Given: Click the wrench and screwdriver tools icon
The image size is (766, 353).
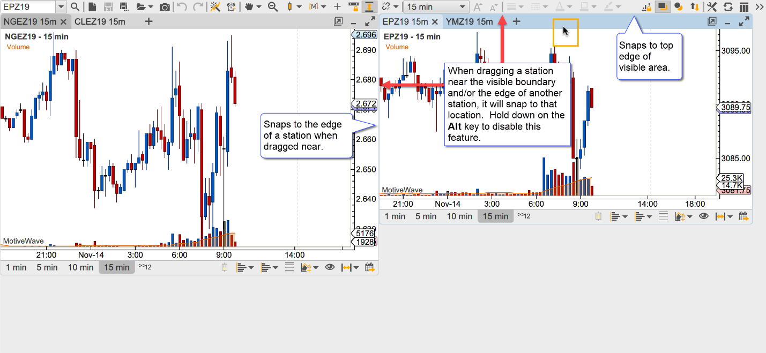Looking at the screenshot, I should click(x=712, y=7).
